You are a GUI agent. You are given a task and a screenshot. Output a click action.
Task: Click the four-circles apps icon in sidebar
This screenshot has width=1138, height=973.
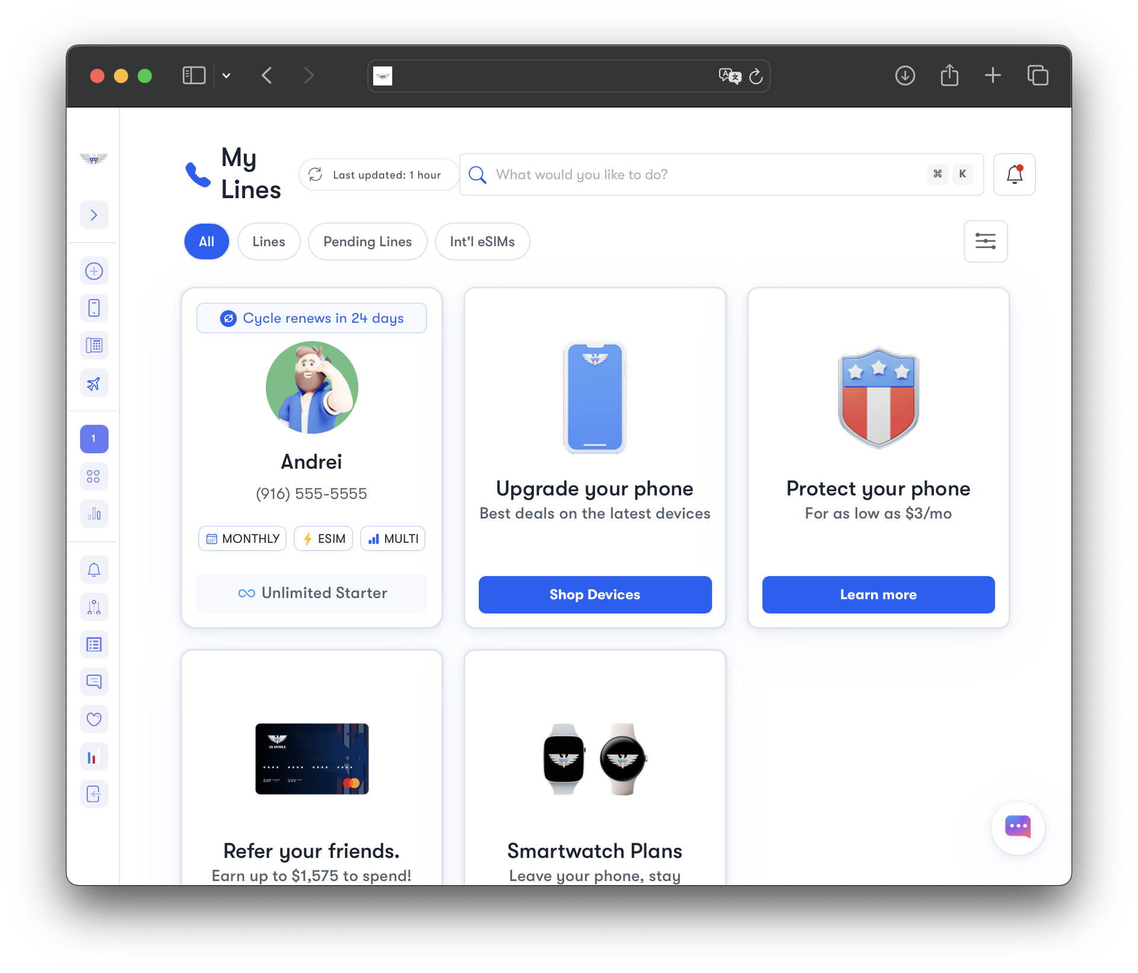tap(94, 476)
